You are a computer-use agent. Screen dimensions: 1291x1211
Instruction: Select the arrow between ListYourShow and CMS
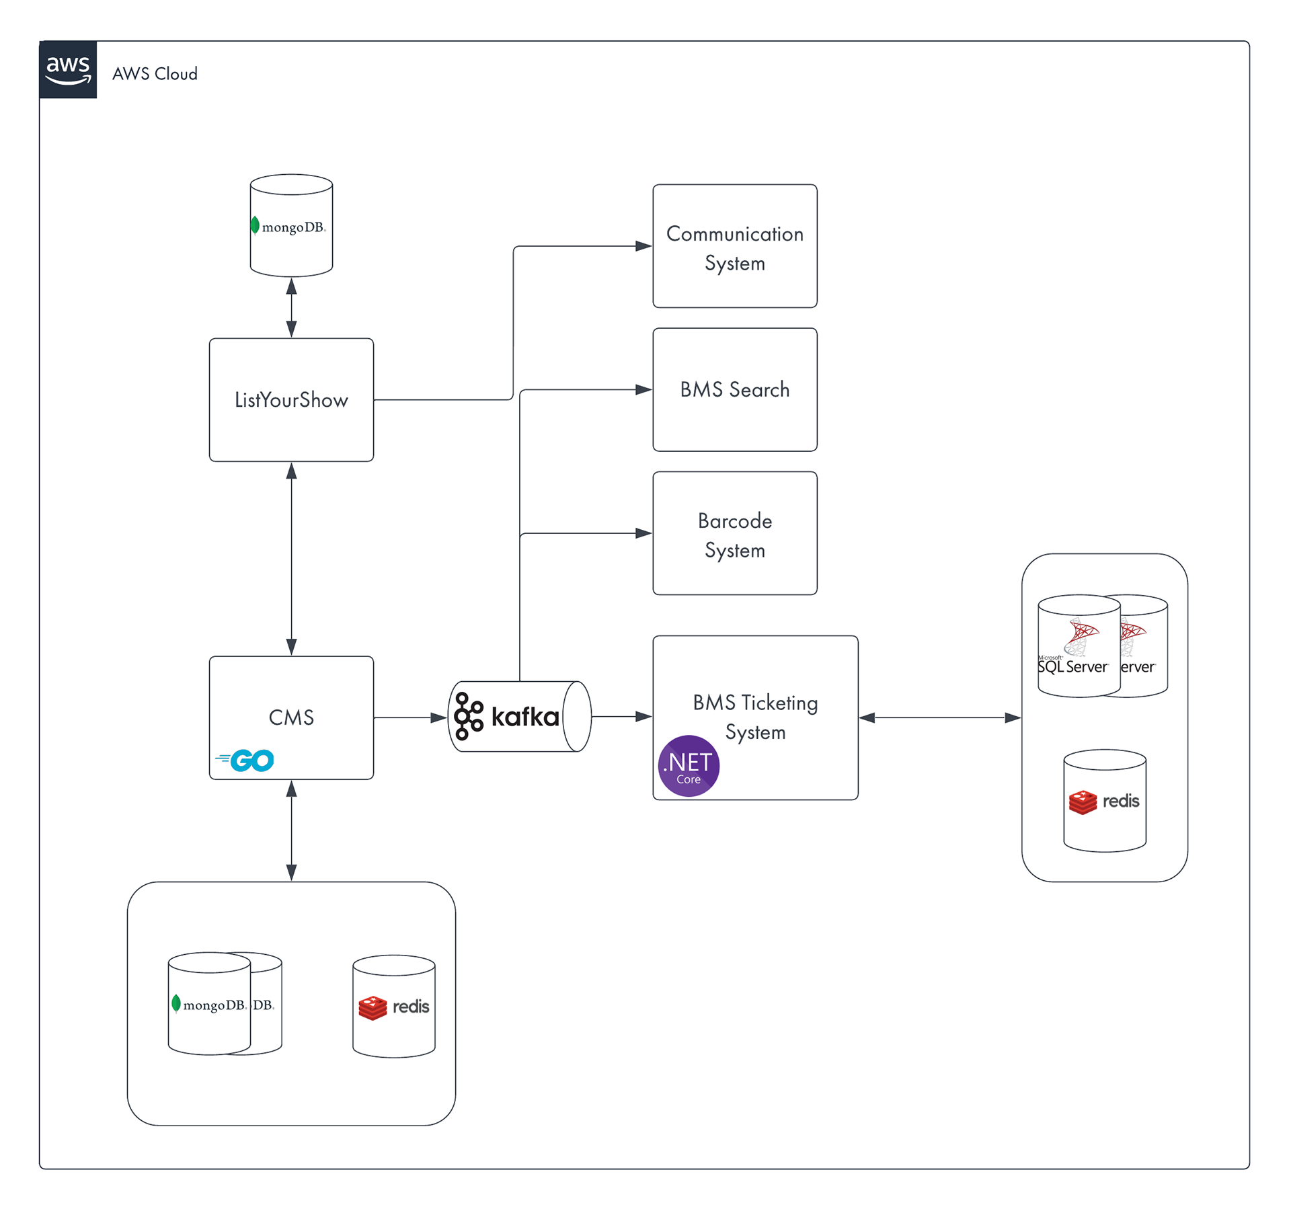click(291, 559)
